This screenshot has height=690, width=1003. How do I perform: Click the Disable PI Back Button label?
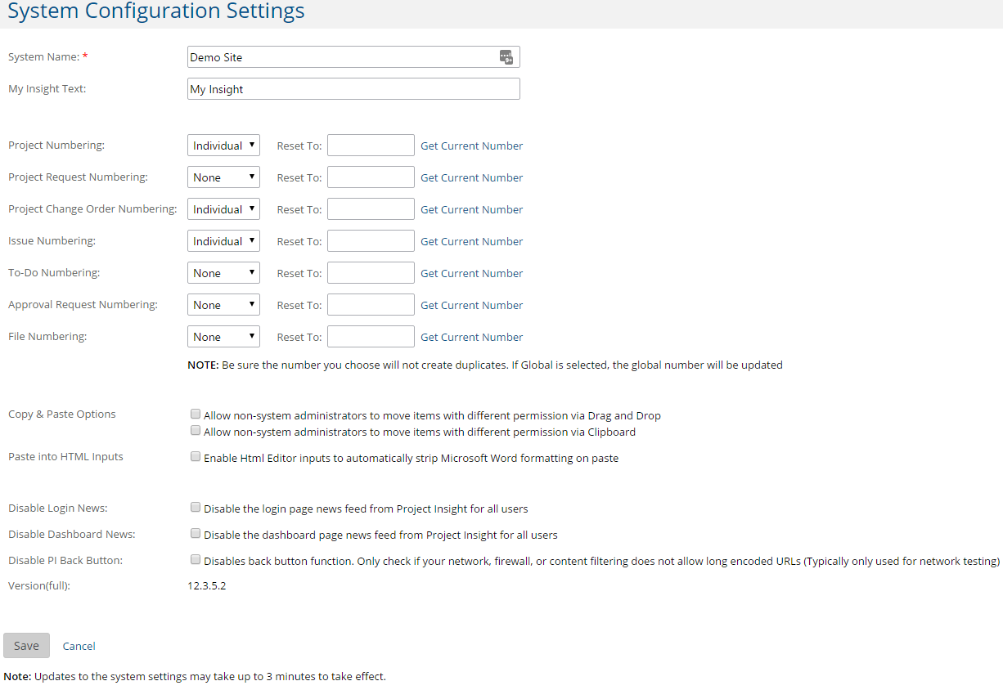point(65,560)
